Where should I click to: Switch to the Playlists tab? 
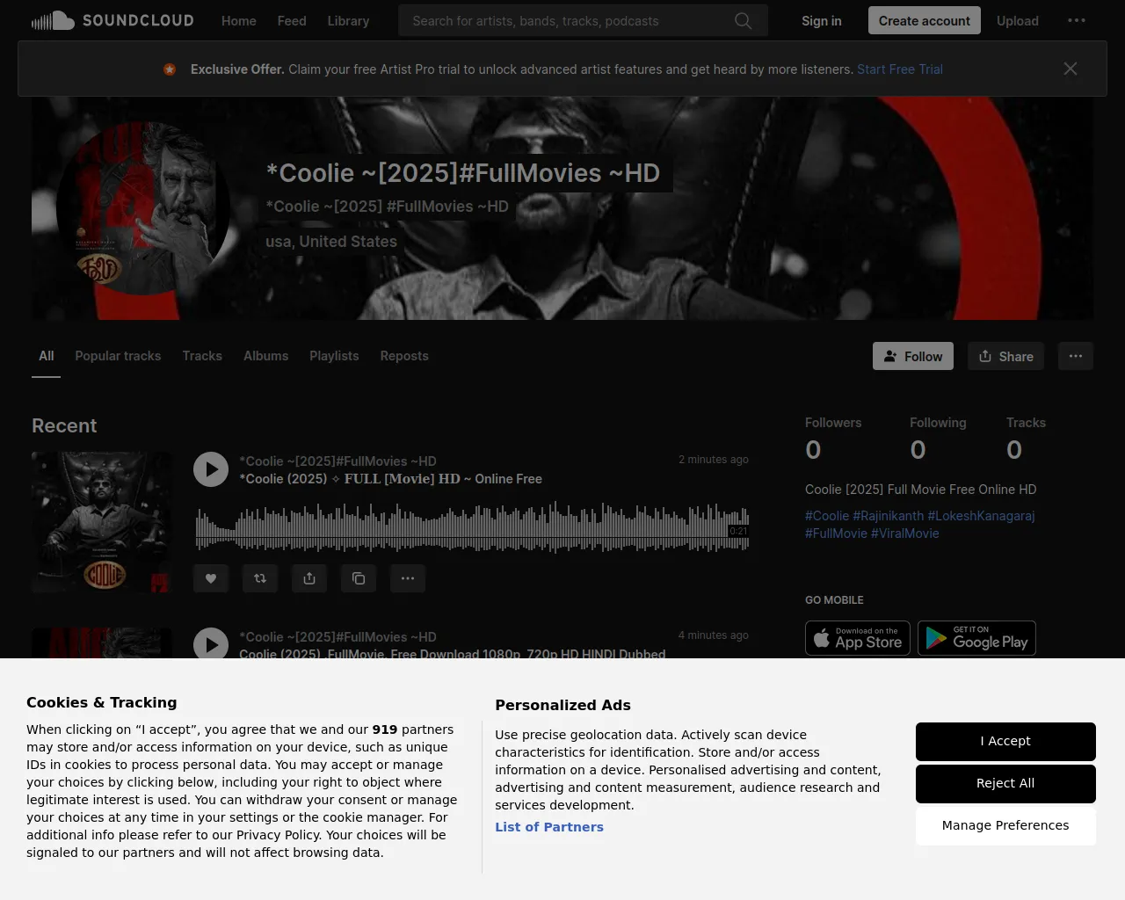click(x=334, y=356)
